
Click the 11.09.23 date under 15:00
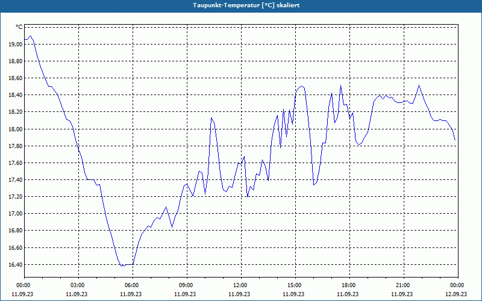[x=293, y=294]
